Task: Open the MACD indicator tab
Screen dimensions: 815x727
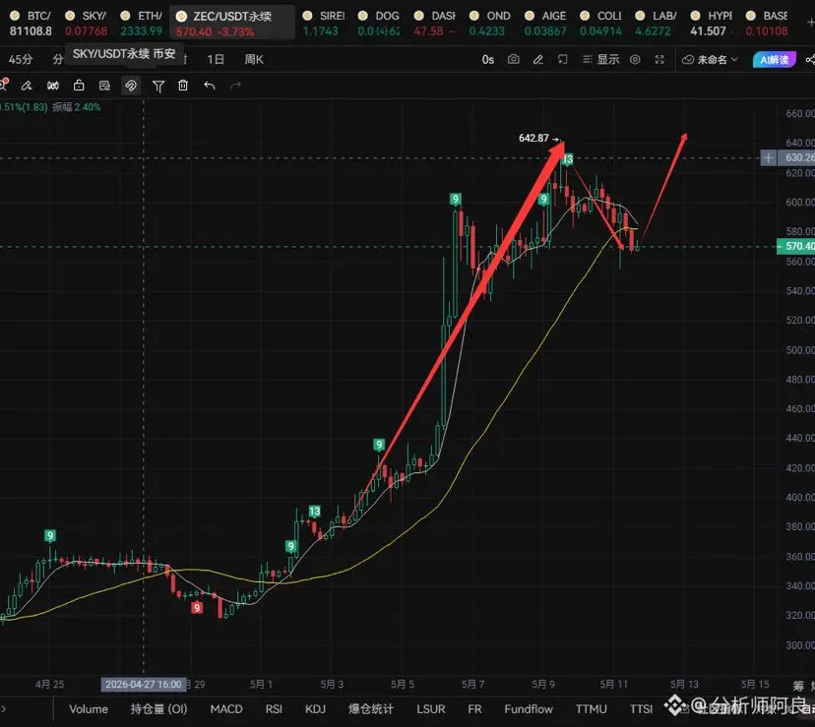Action: pos(226,709)
